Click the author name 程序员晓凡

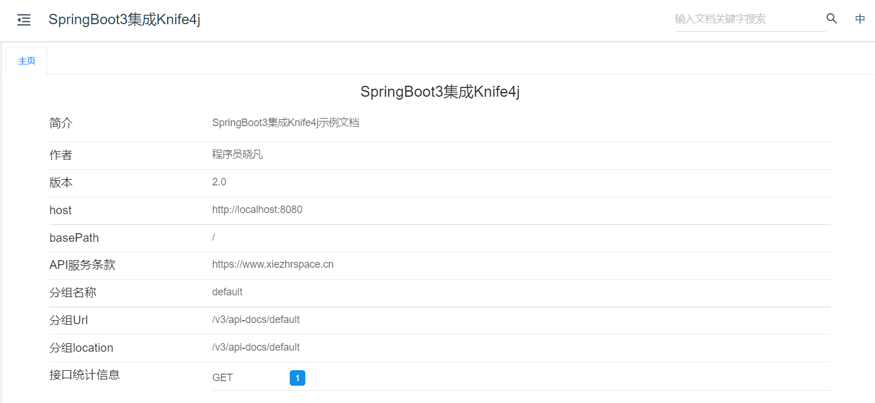(237, 154)
